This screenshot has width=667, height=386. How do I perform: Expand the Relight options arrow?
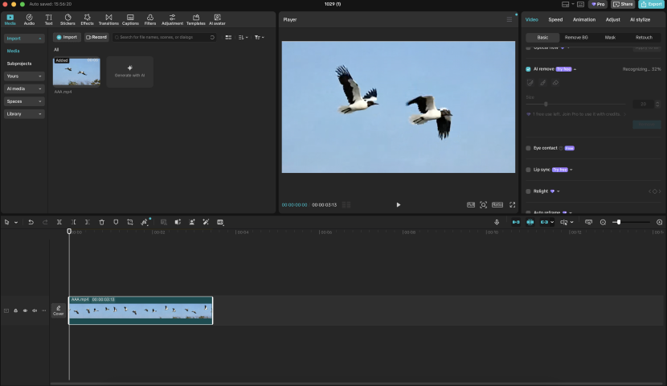[x=558, y=191]
